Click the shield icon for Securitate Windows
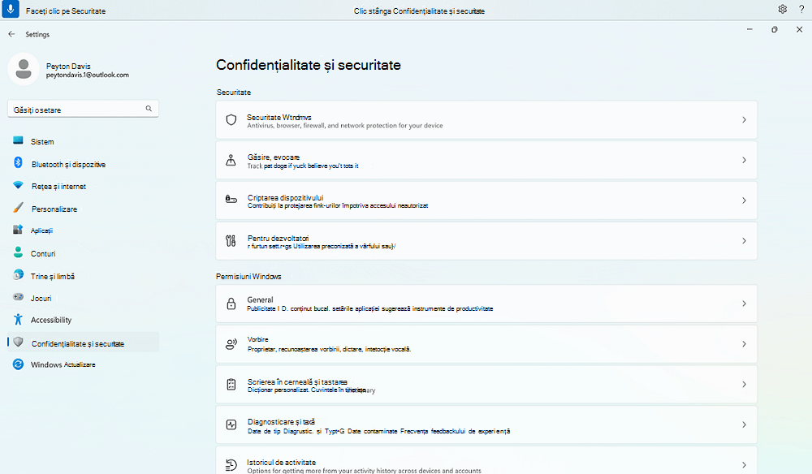812x474 pixels. point(231,120)
